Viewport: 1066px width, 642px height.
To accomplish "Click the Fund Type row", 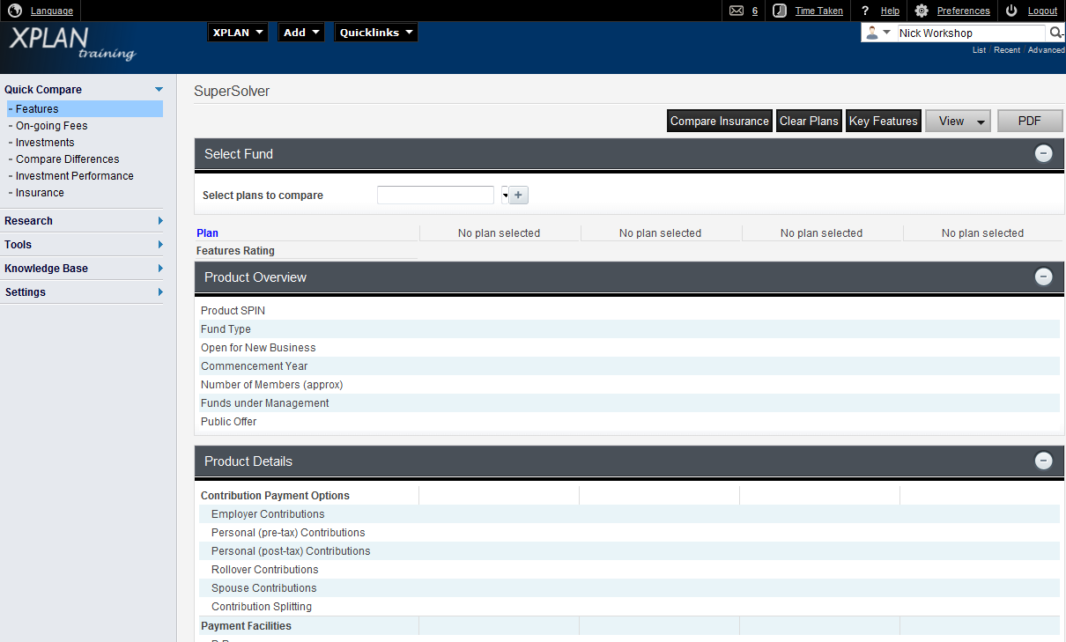I will pyautogui.click(x=630, y=329).
